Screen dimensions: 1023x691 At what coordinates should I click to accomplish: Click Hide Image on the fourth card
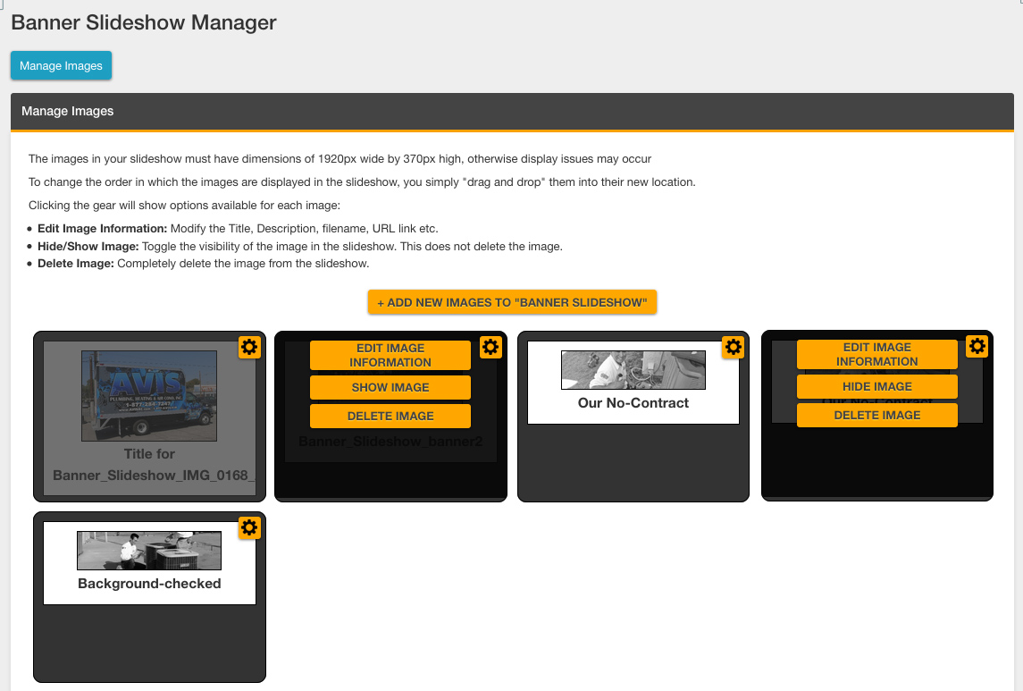click(876, 386)
